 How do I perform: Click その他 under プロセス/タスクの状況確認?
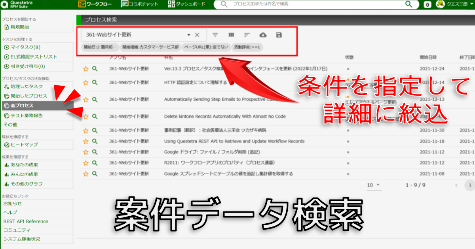pos(10,125)
